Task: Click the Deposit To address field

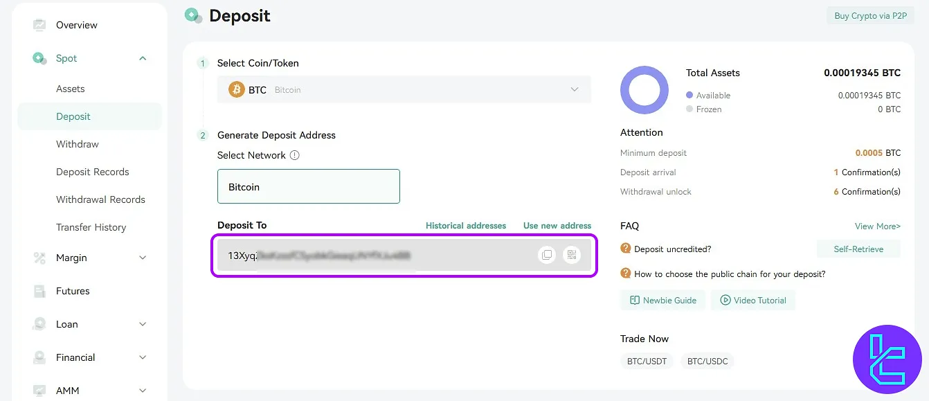Action: [x=404, y=255]
